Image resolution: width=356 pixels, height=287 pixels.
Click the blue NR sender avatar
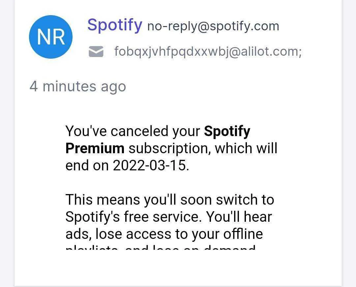point(51,37)
